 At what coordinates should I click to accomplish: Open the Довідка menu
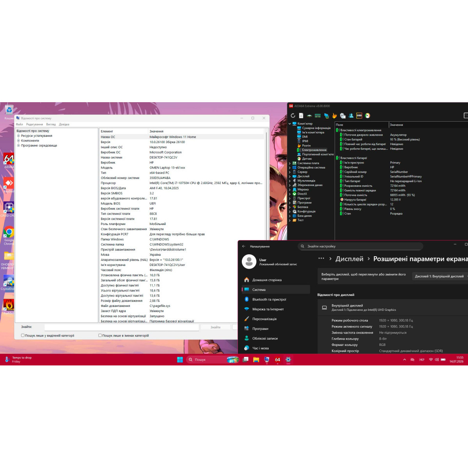(64, 124)
